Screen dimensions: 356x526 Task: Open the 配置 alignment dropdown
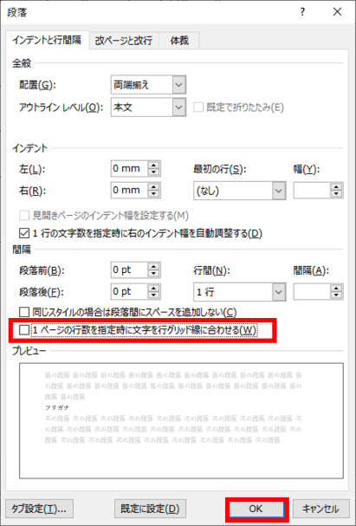click(x=179, y=85)
